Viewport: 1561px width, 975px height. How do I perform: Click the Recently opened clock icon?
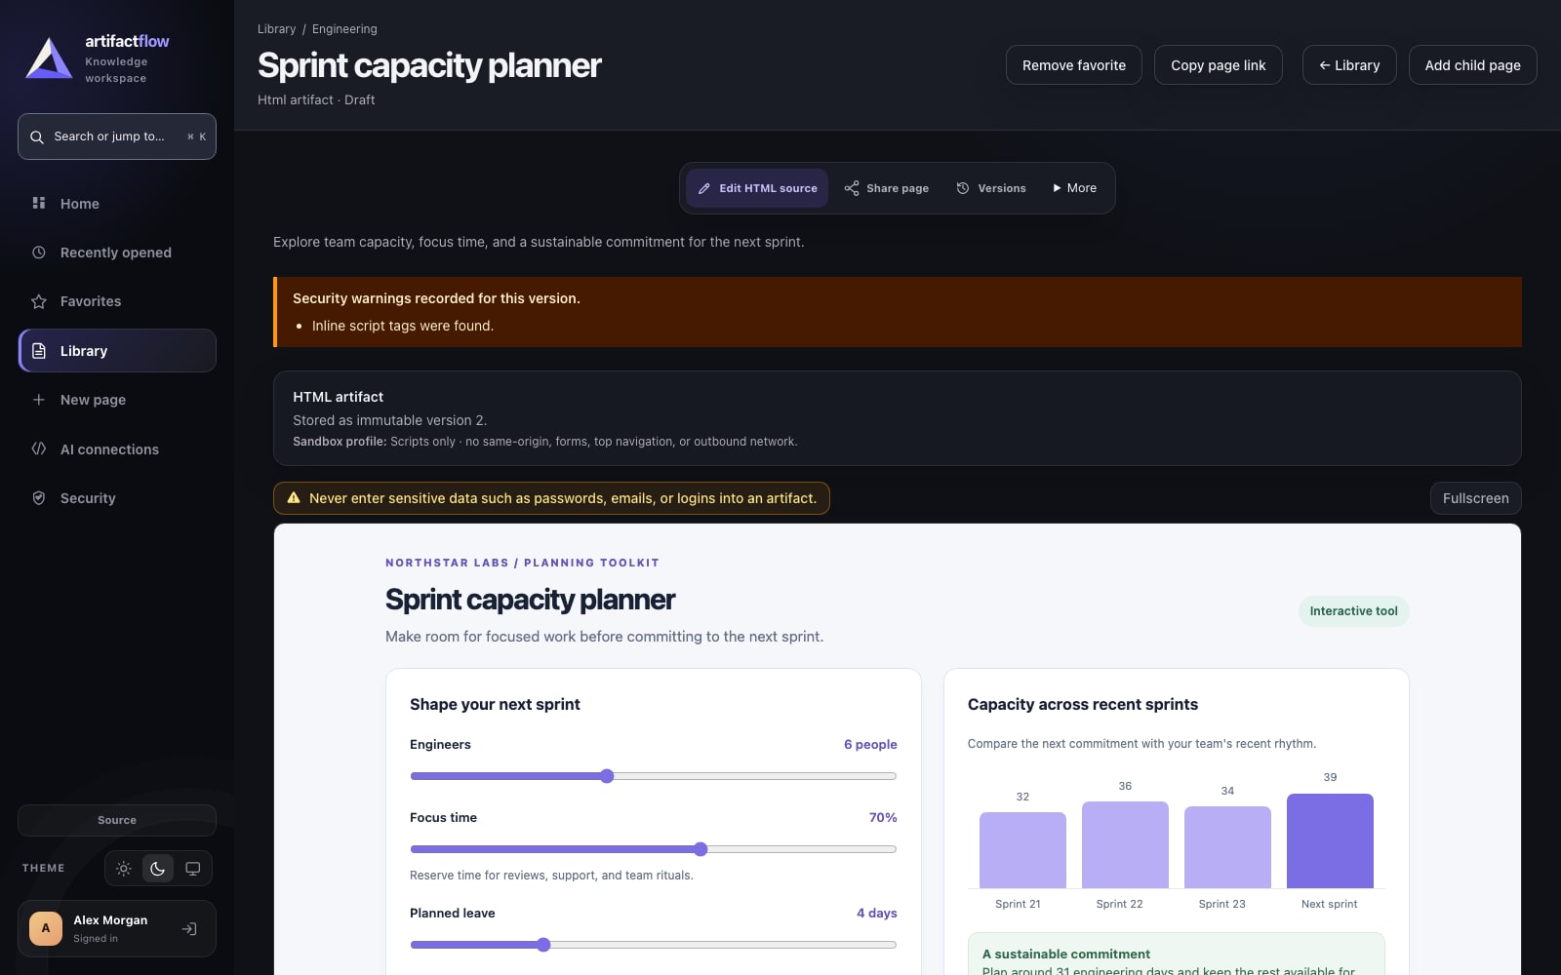(39, 253)
